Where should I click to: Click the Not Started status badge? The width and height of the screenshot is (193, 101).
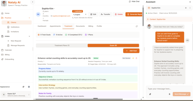tap(126, 58)
